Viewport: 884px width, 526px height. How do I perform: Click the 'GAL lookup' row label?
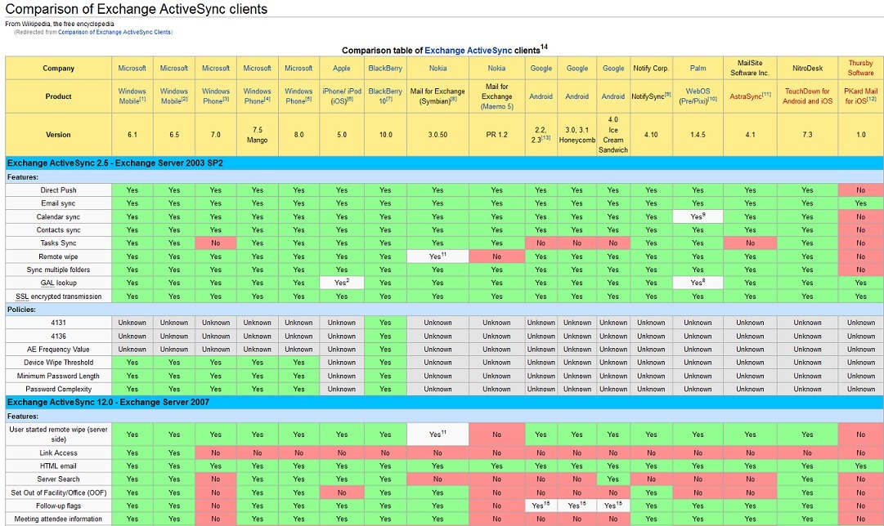pos(59,283)
